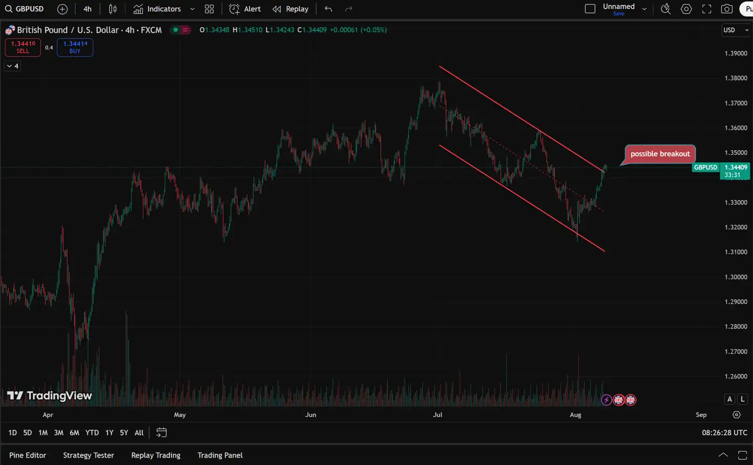
Task: Open the candlestick chart style icon
Action: tap(112, 9)
